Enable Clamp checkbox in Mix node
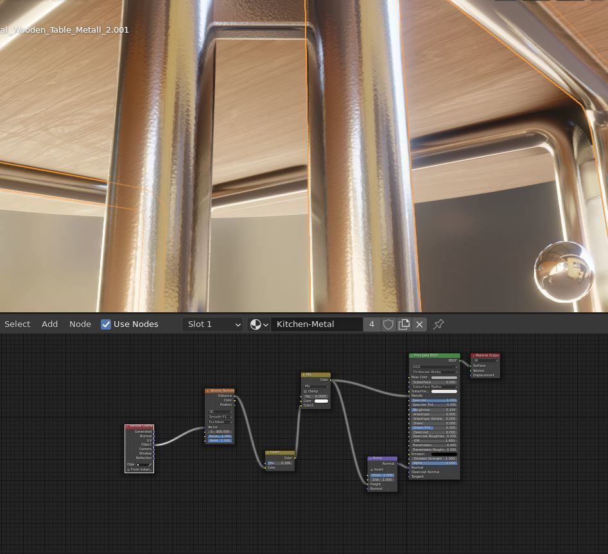608x554 pixels. click(306, 391)
